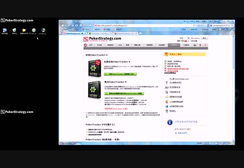Click the browser address bar URL field

point(143,26)
